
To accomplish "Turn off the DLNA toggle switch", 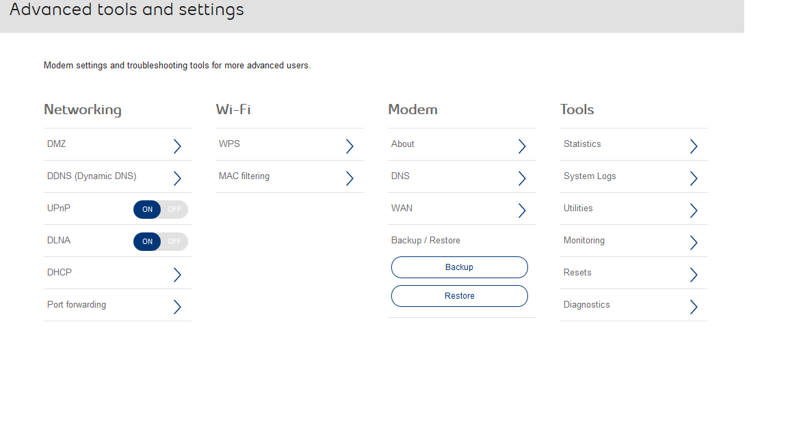I will 174,241.
